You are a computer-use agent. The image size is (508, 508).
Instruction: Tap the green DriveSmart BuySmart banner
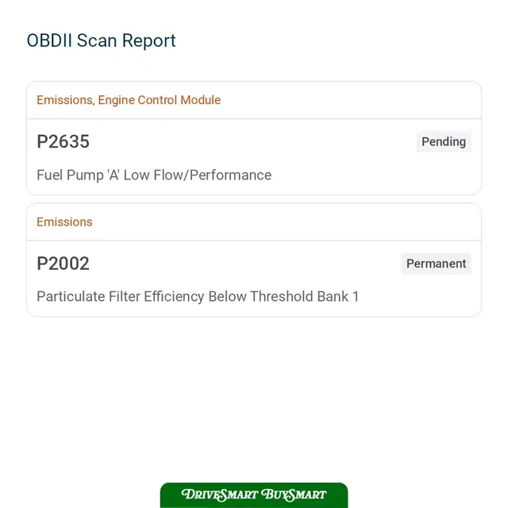pyautogui.click(x=254, y=495)
